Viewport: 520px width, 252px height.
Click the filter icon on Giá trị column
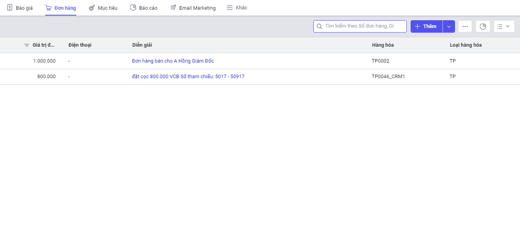27,45
